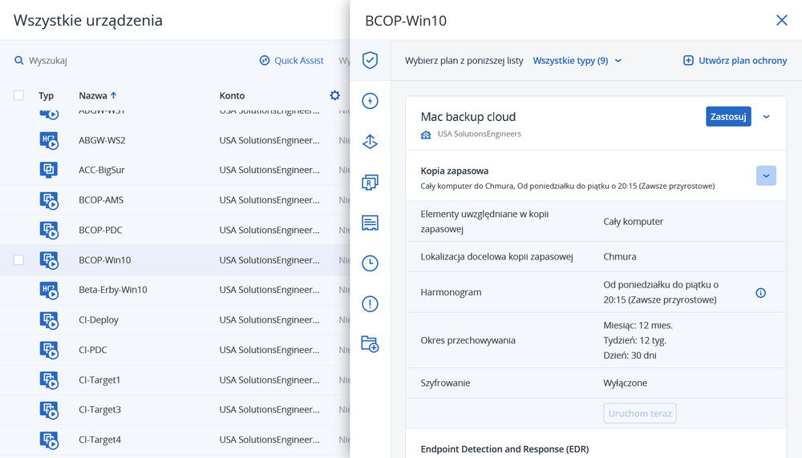
Task: Click the Konto column header
Action: pyautogui.click(x=233, y=95)
